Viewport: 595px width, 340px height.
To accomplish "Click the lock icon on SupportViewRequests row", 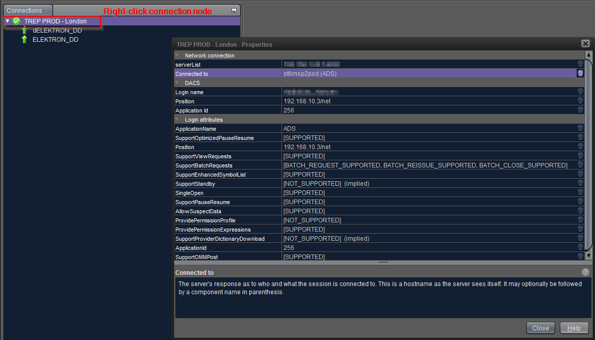I will (x=580, y=156).
